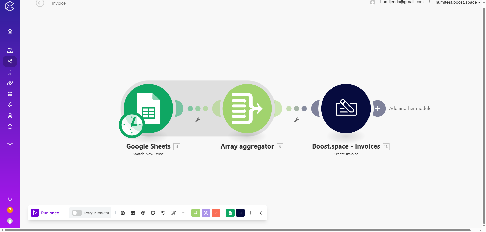
Task: Click module number 10 badge
Action: point(386,146)
